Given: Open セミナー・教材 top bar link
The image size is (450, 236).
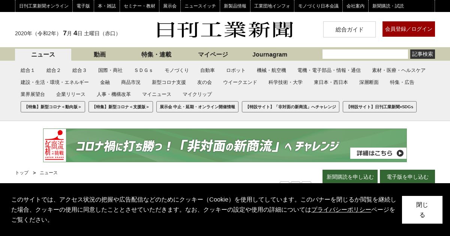Looking at the screenshot, I should (x=139, y=6).
